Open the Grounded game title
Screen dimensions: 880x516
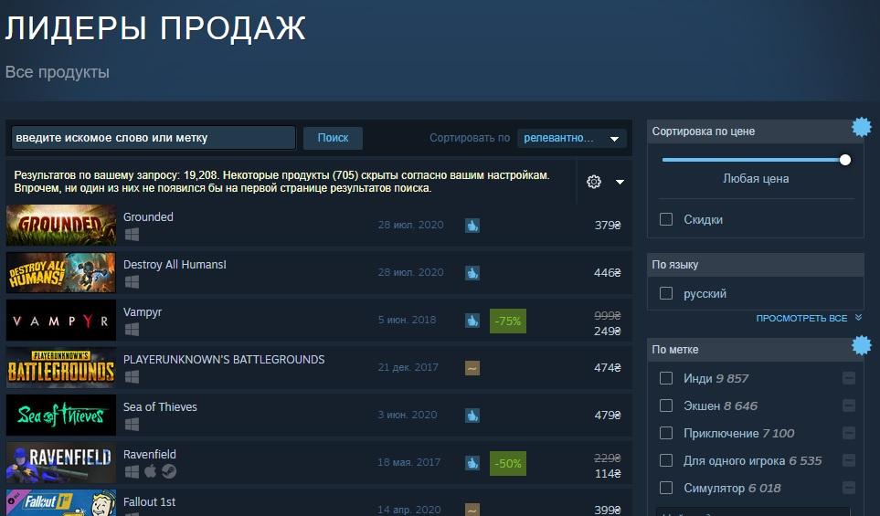148,217
